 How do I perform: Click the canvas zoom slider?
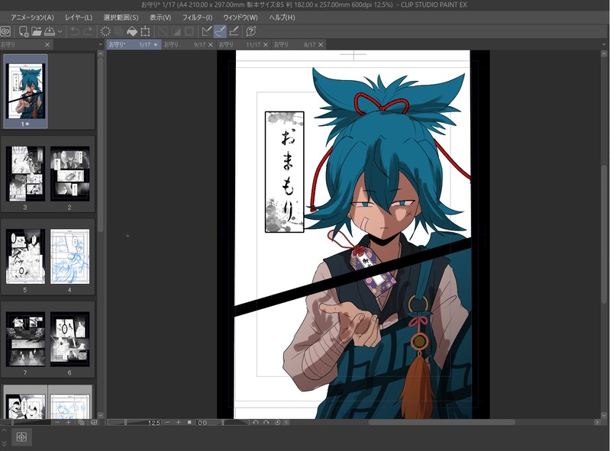pos(127,422)
